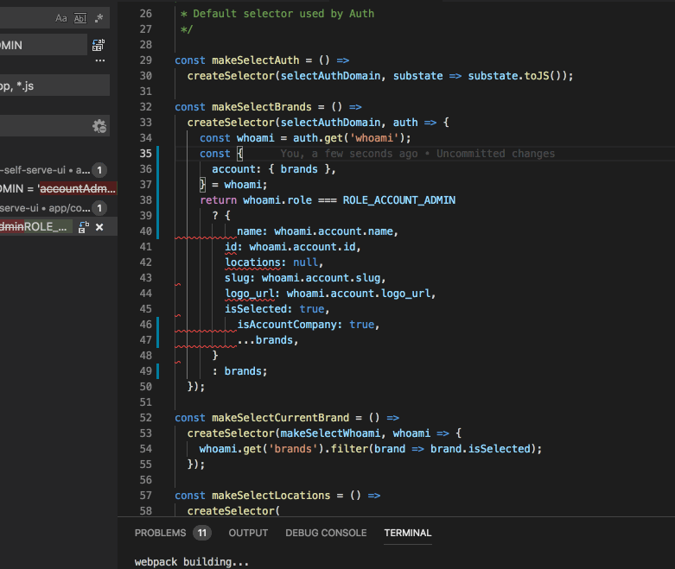
Task: Click the files to include field
Action: [52, 85]
